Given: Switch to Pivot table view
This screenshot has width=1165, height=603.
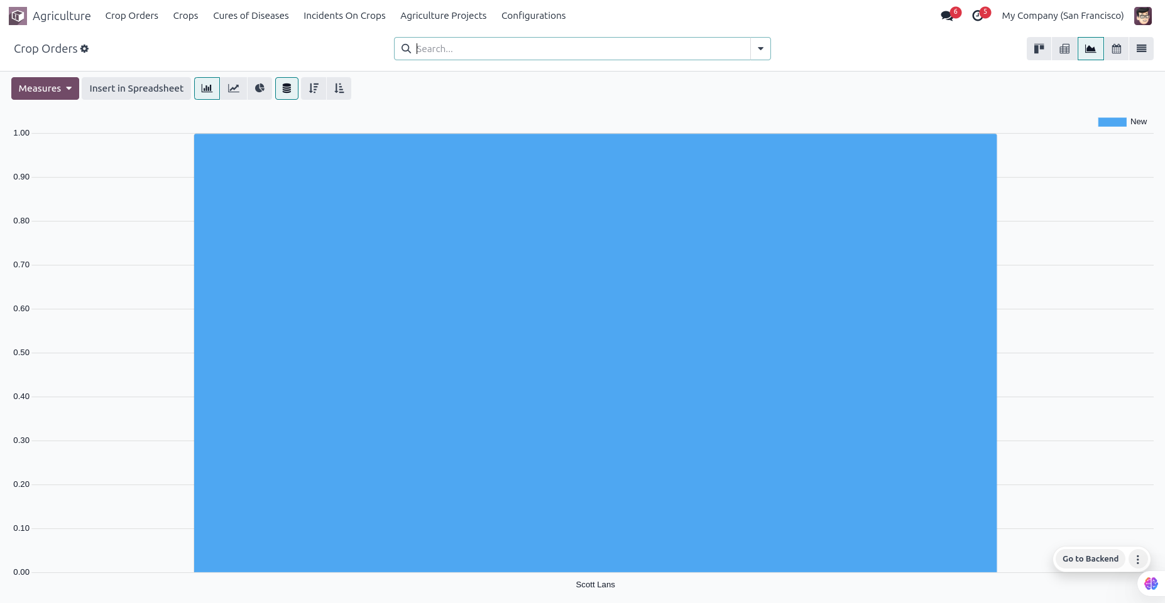Looking at the screenshot, I should (1064, 49).
